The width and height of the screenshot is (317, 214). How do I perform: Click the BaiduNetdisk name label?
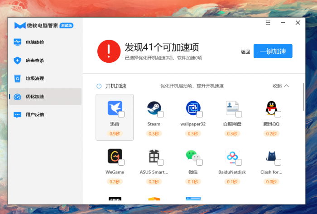coord(232,172)
